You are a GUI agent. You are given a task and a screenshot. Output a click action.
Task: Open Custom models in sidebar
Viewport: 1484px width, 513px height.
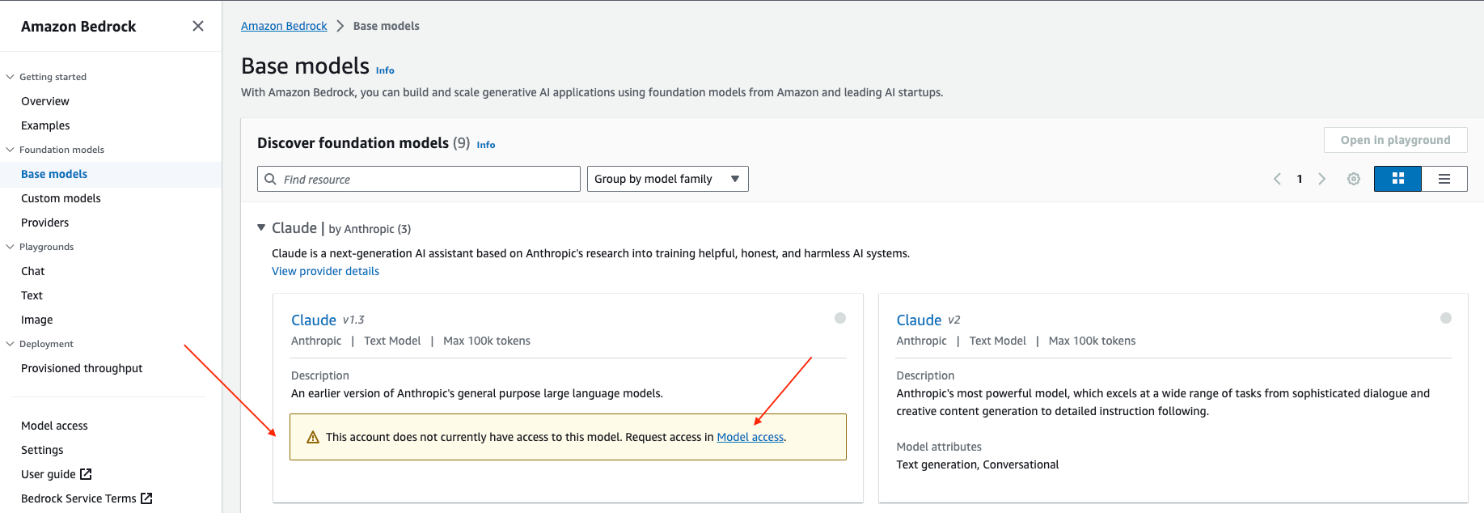pyautogui.click(x=61, y=198)
